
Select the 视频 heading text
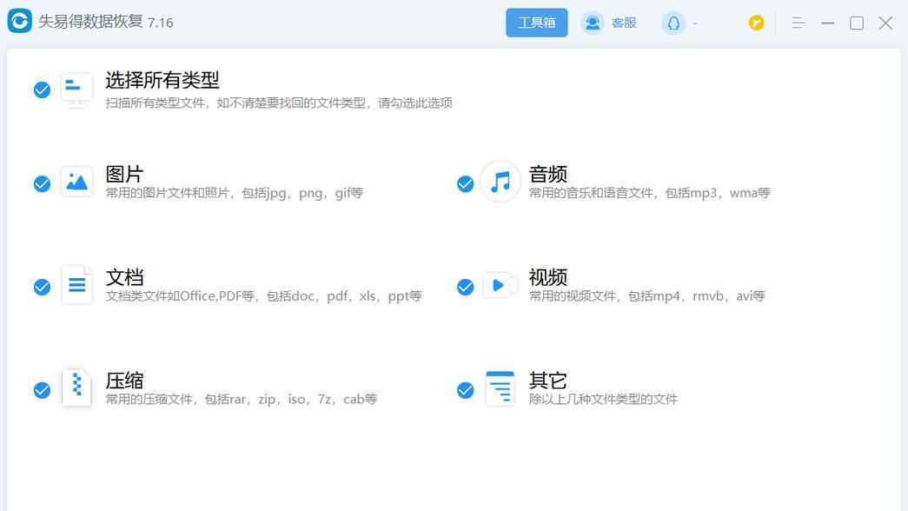[547, 277]
